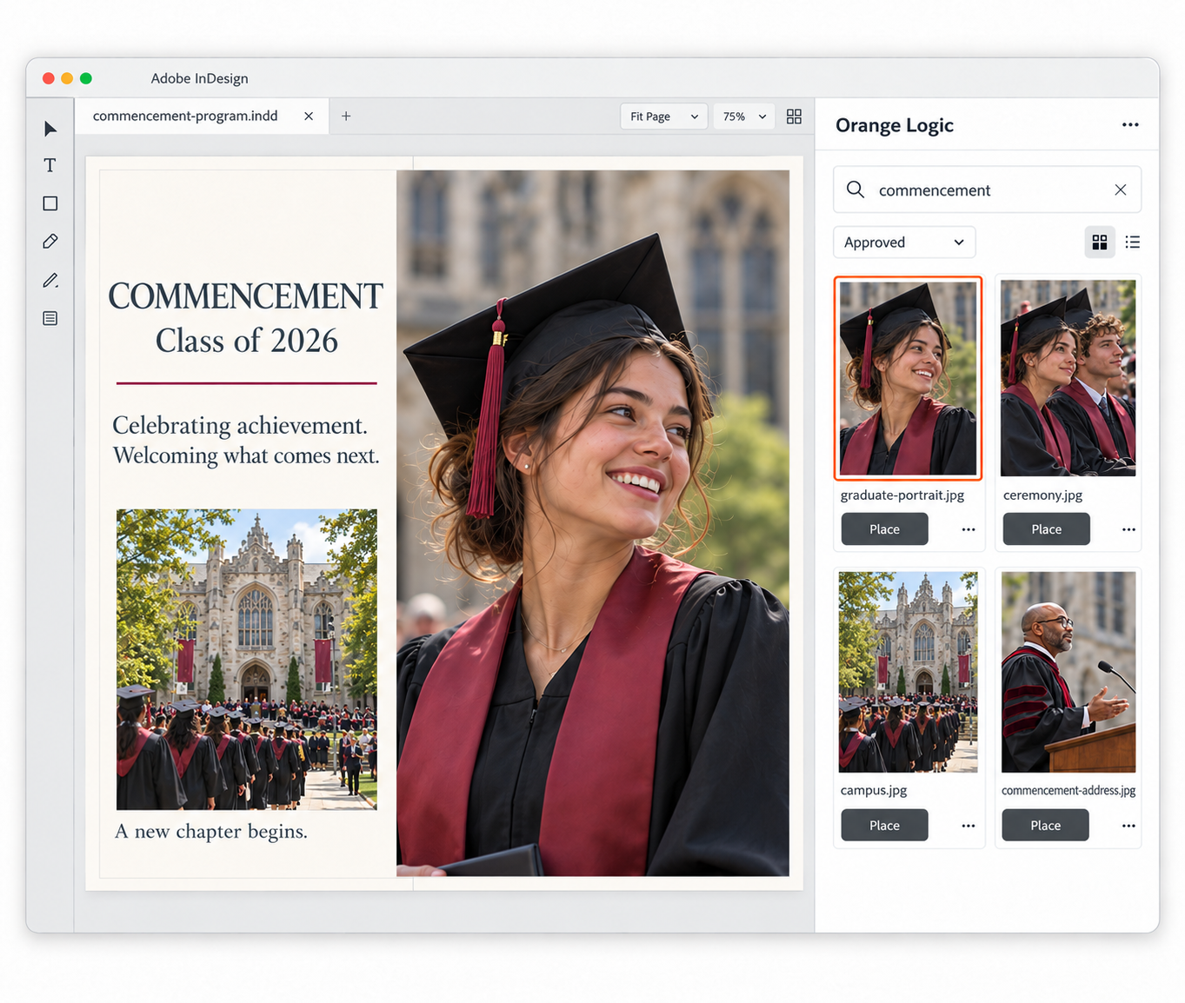Image resolution: width=1185 pixels, height=1003 pixels.
Task: Click the 'Welcoming what comes next.' line
Action: [246, 455]
